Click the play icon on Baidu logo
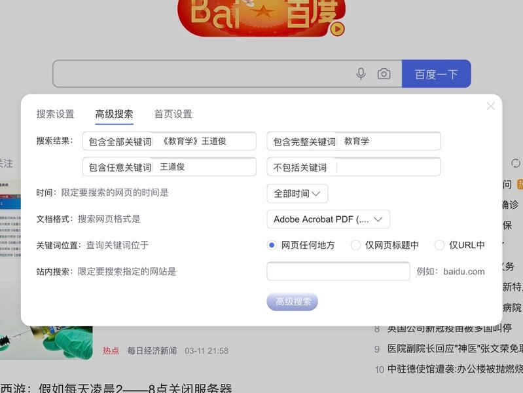The width and height of the screenshot is (523, 393). [x=337, y=29]
